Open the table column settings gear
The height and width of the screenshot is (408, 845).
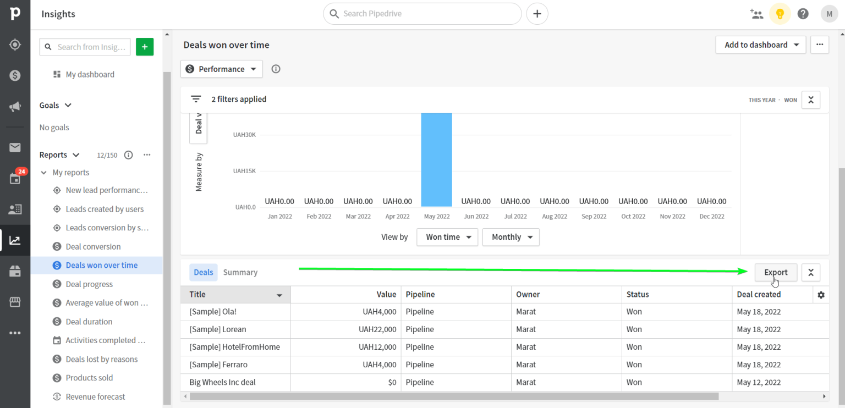821,295
